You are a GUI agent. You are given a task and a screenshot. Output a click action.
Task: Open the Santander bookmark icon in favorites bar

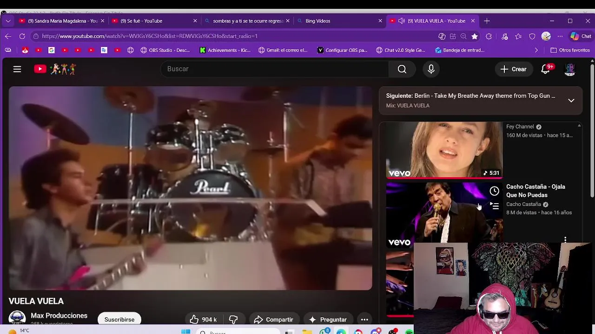(x=25, y=50)
